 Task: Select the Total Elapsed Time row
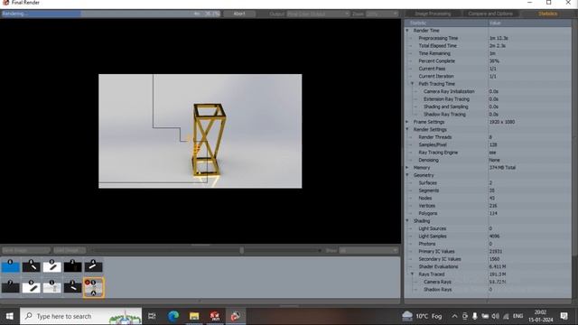pos(488,46)
